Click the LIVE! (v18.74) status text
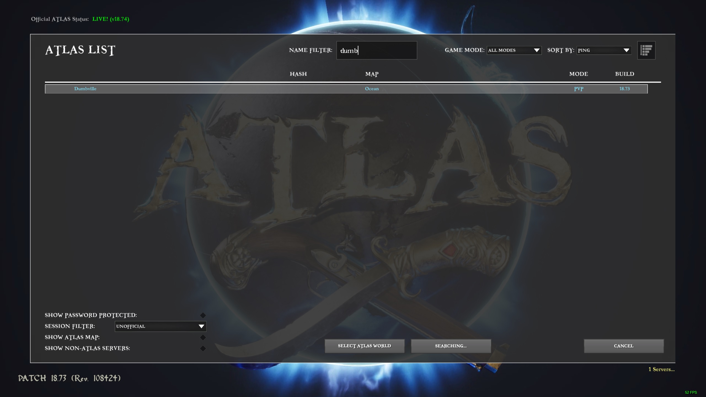This screenshot has width=706, height=397. point(111,19)
